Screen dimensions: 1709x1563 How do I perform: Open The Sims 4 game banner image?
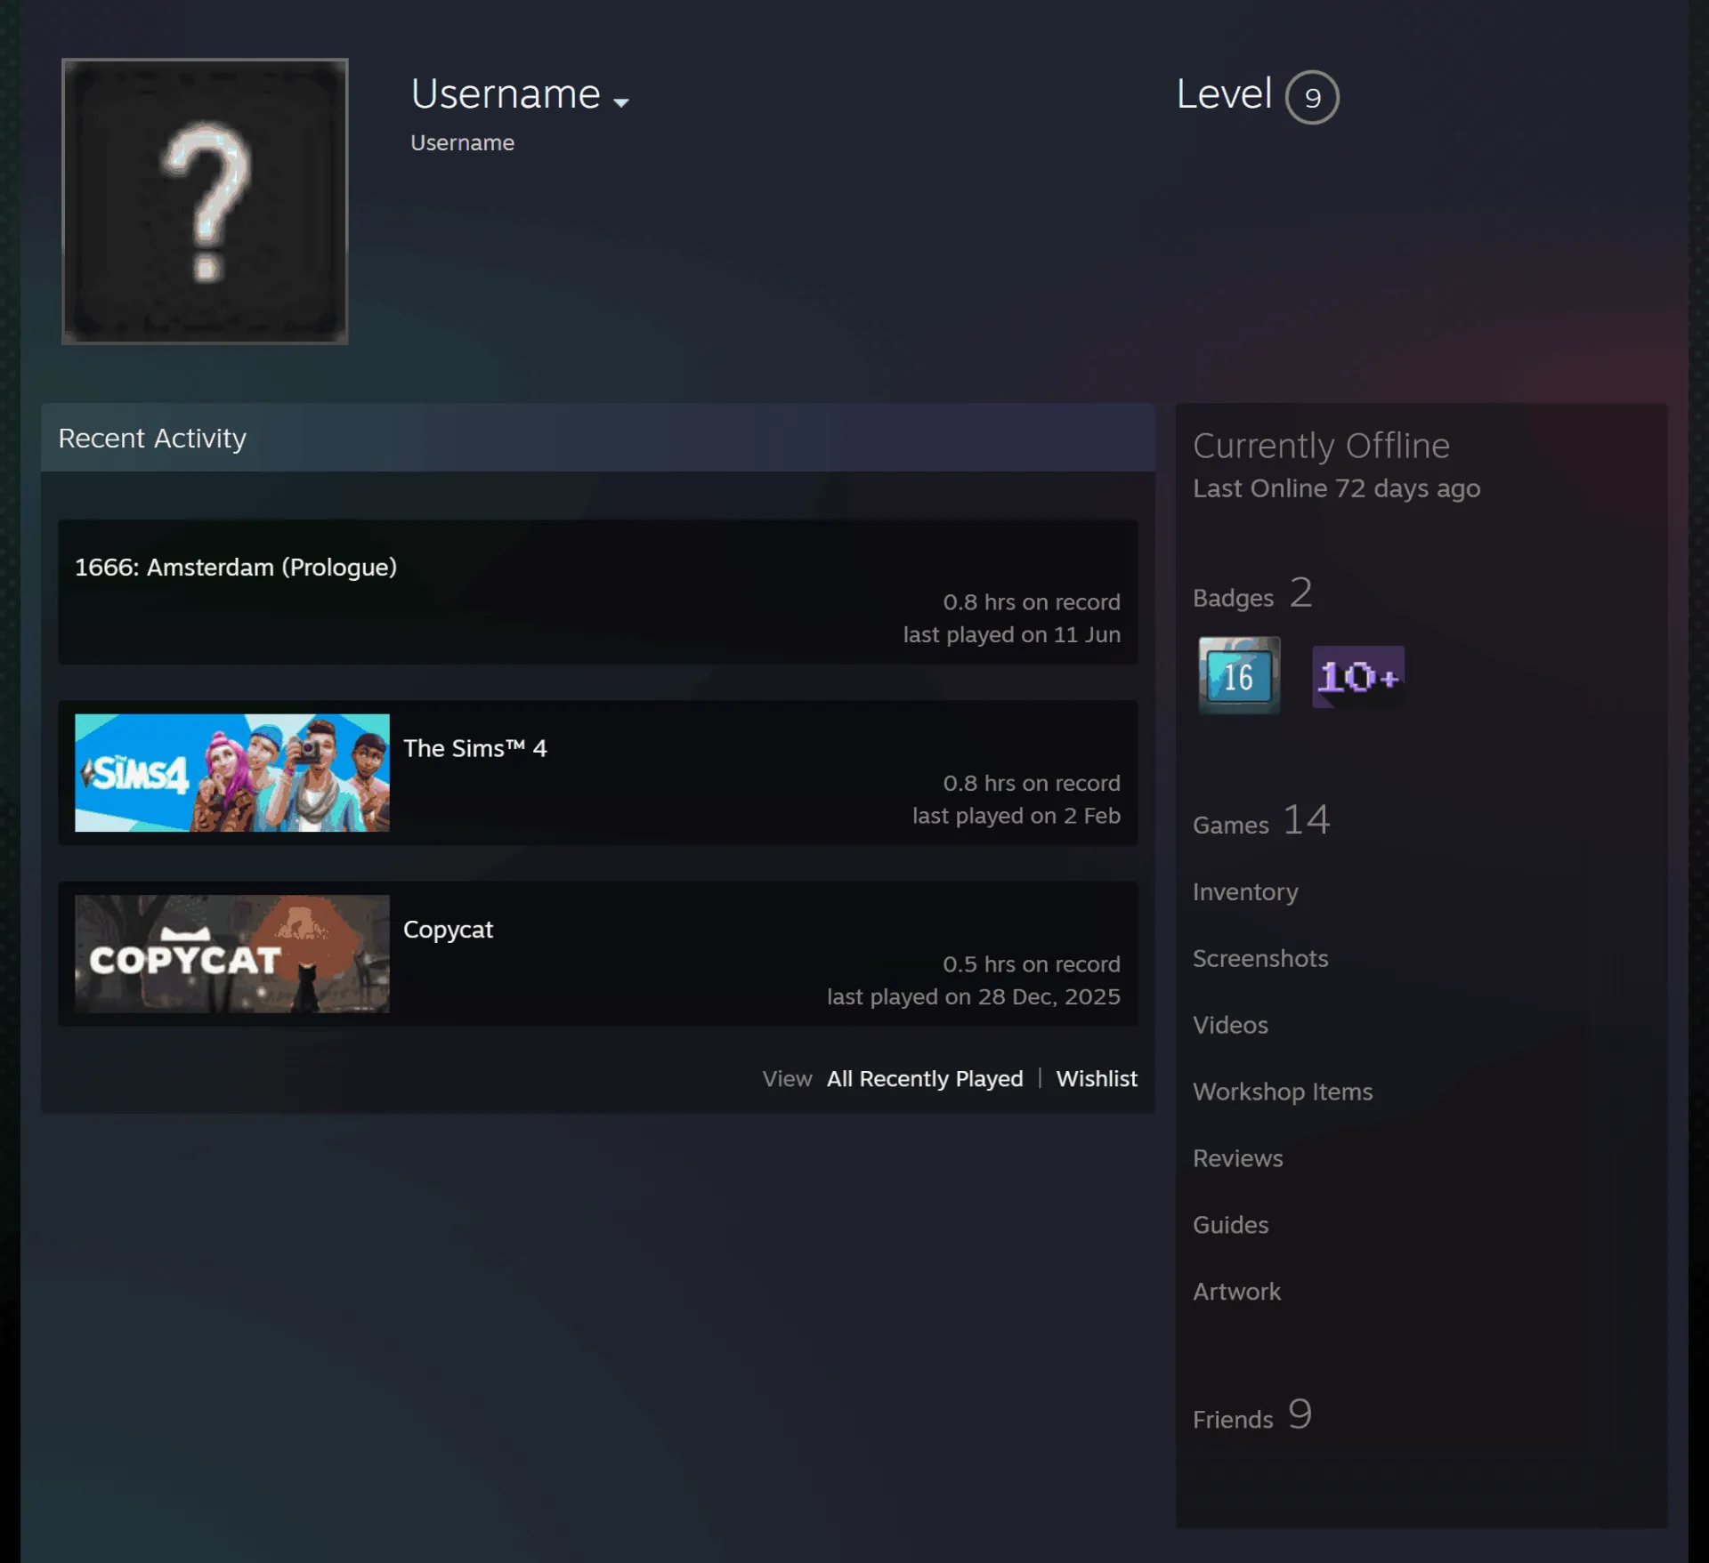pyautogui.click(x=232, y=773)
